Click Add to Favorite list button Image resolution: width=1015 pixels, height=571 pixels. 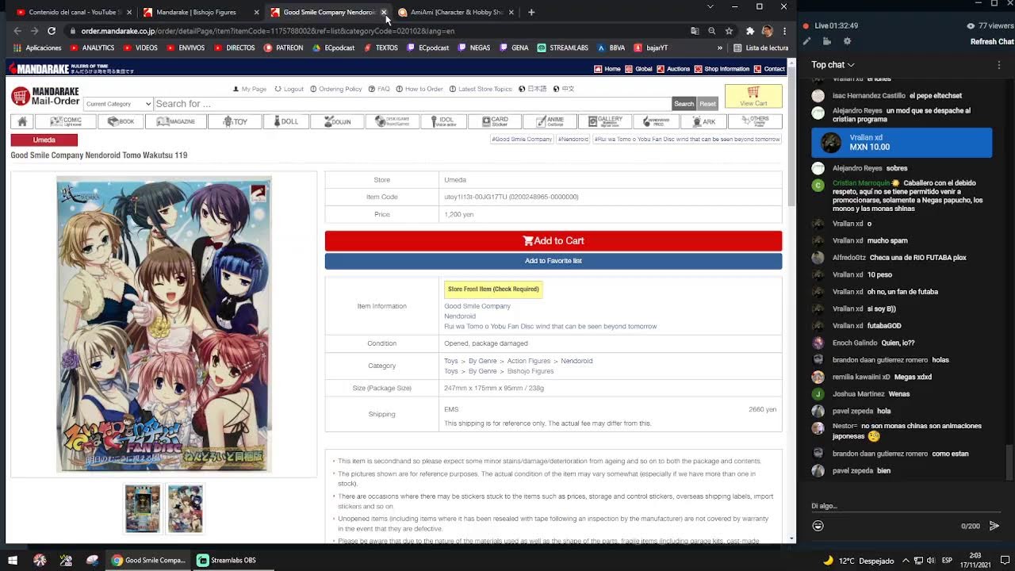tap(553, 261)
